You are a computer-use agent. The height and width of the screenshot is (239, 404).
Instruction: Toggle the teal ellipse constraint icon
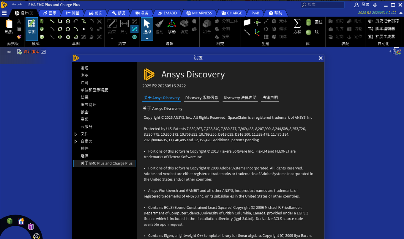(135, 37)
